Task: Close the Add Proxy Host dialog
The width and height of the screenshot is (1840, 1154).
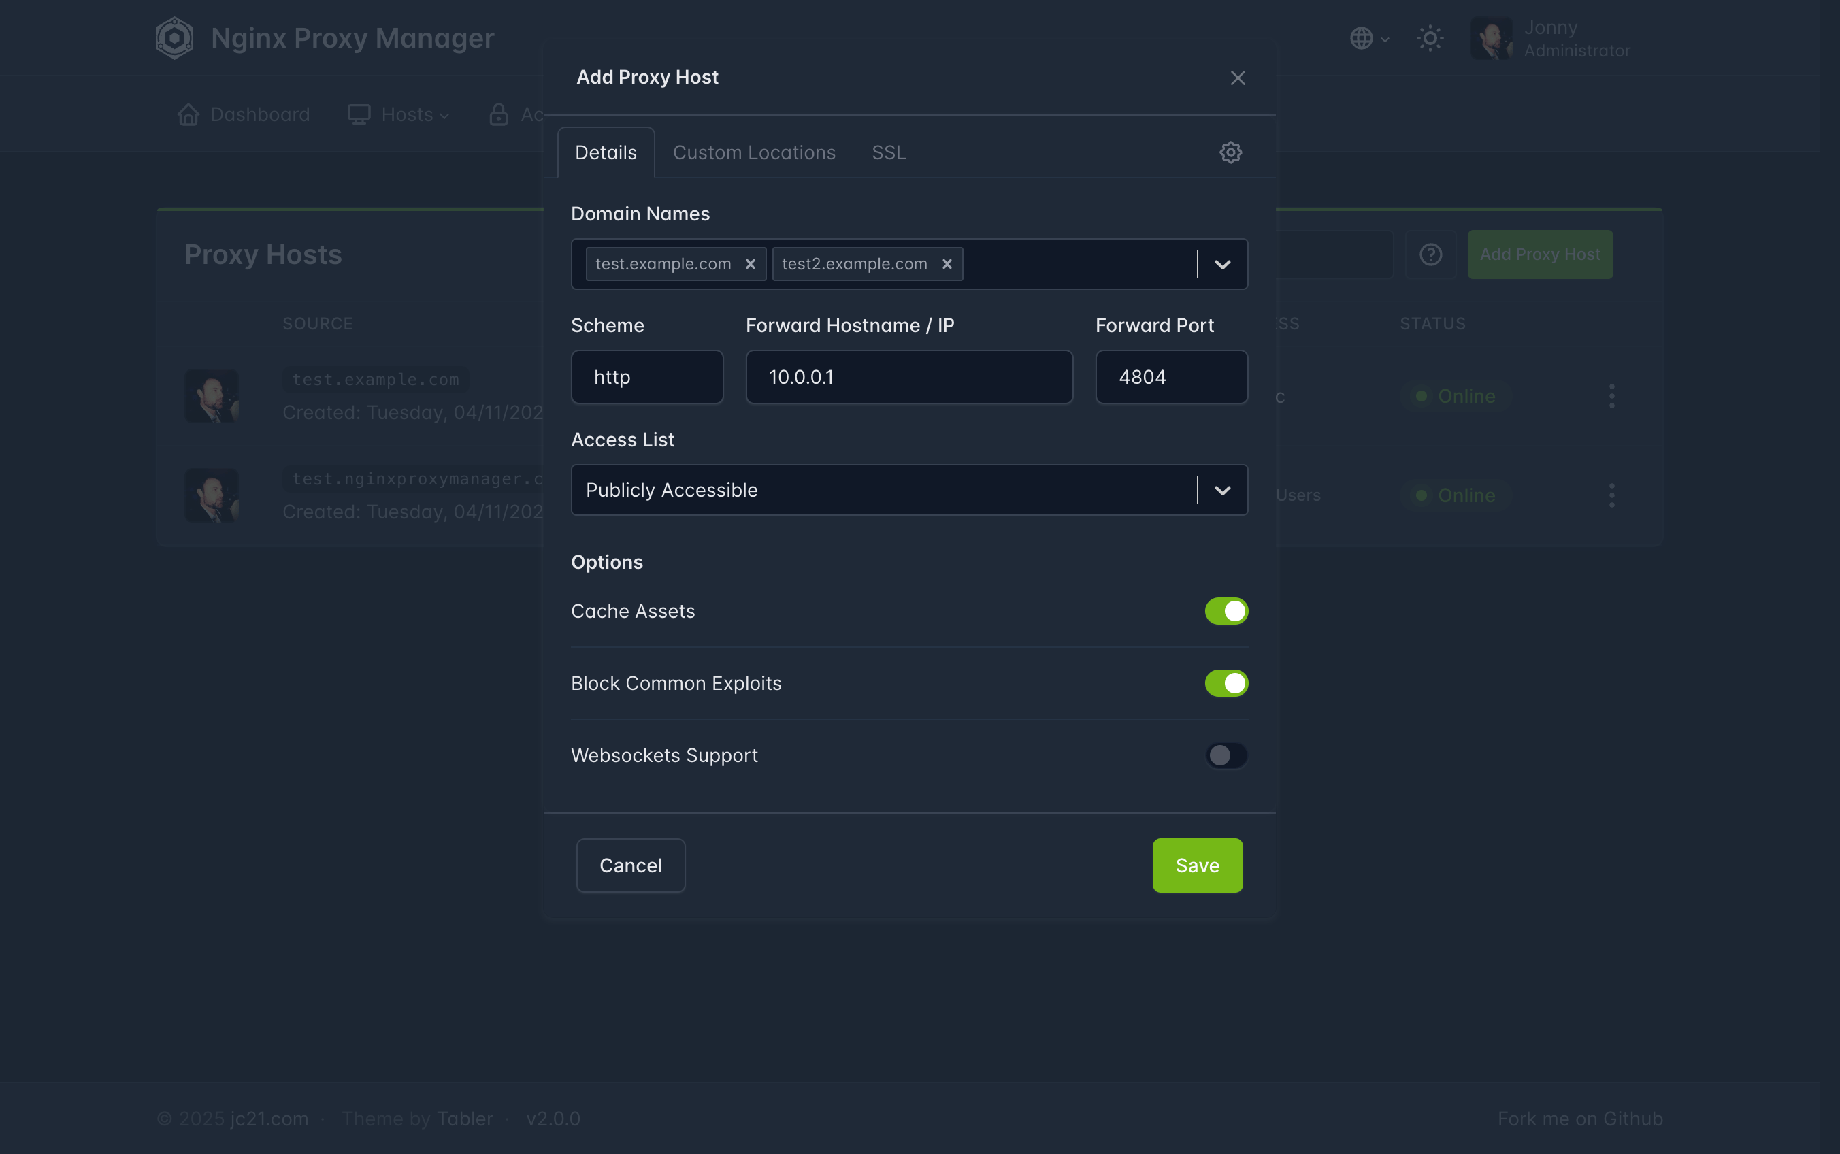Action: point(1237,78)
